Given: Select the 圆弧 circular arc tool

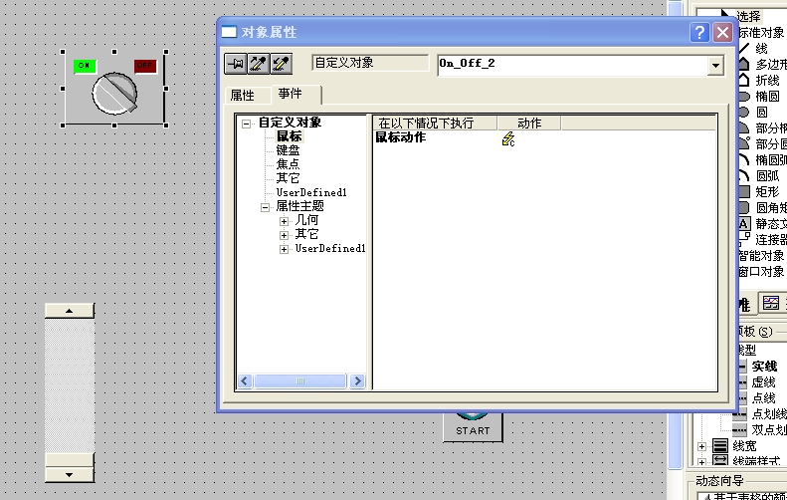Looking at the screenshot, I should (x=744, y=176).
